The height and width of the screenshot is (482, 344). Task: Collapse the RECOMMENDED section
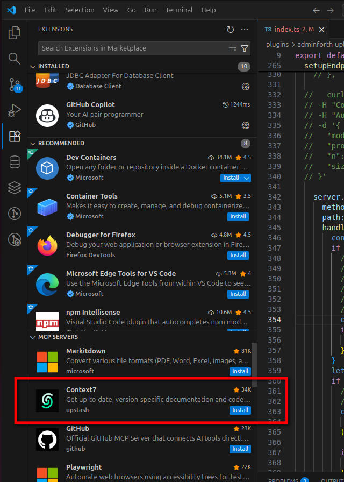pyautogui.click(x=33, y=143)
